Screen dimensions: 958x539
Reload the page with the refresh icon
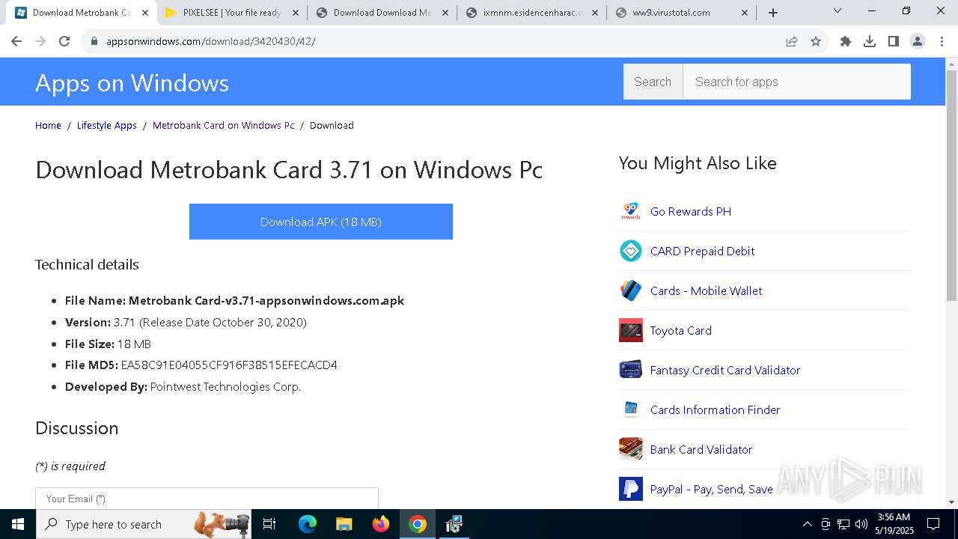pyautogui.click(x=64, y=41)
